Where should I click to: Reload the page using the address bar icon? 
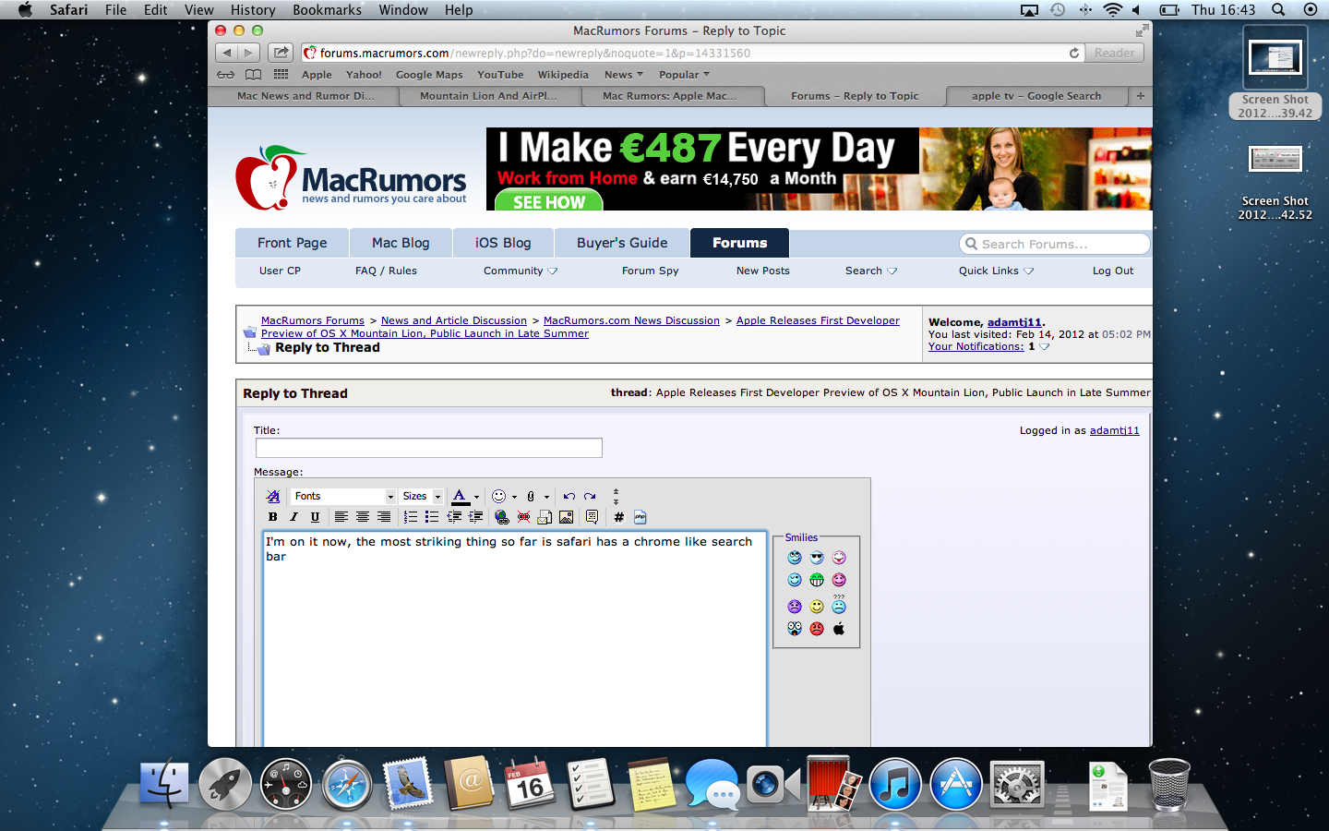[1074, 53]
